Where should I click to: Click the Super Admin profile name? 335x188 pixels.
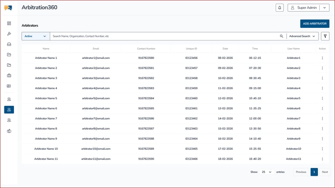(307, 8)
